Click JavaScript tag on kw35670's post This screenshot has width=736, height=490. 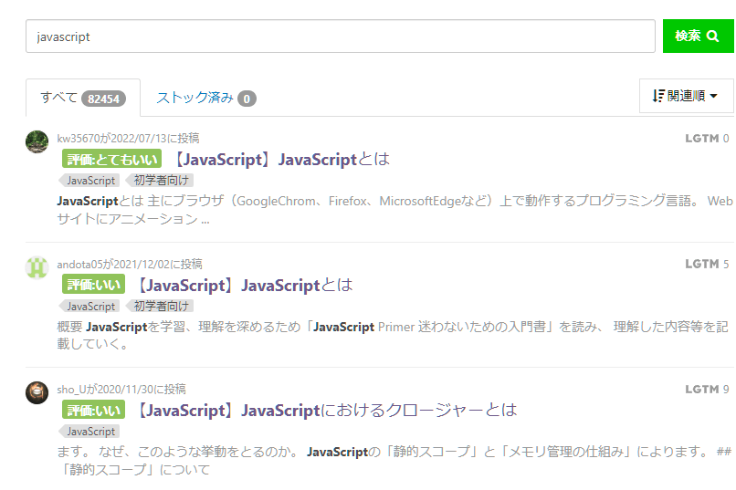point(89,181)
